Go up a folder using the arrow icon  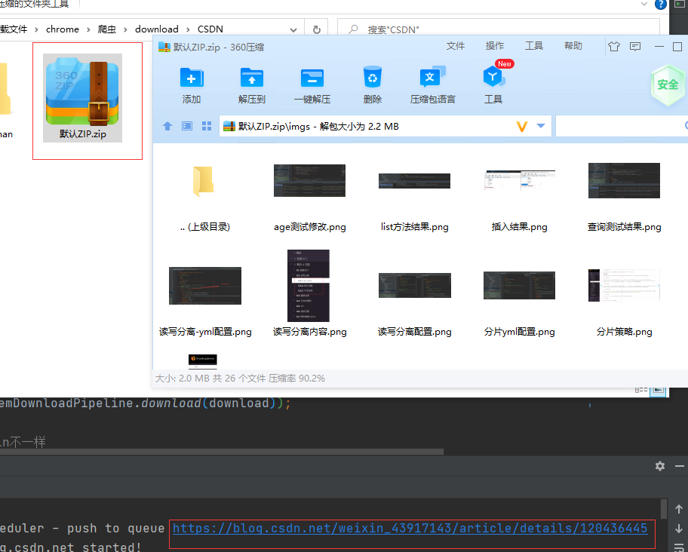point(167,126)
